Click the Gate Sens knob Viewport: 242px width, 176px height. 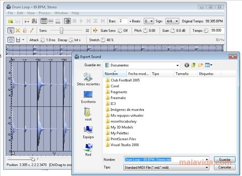point(120,30)
